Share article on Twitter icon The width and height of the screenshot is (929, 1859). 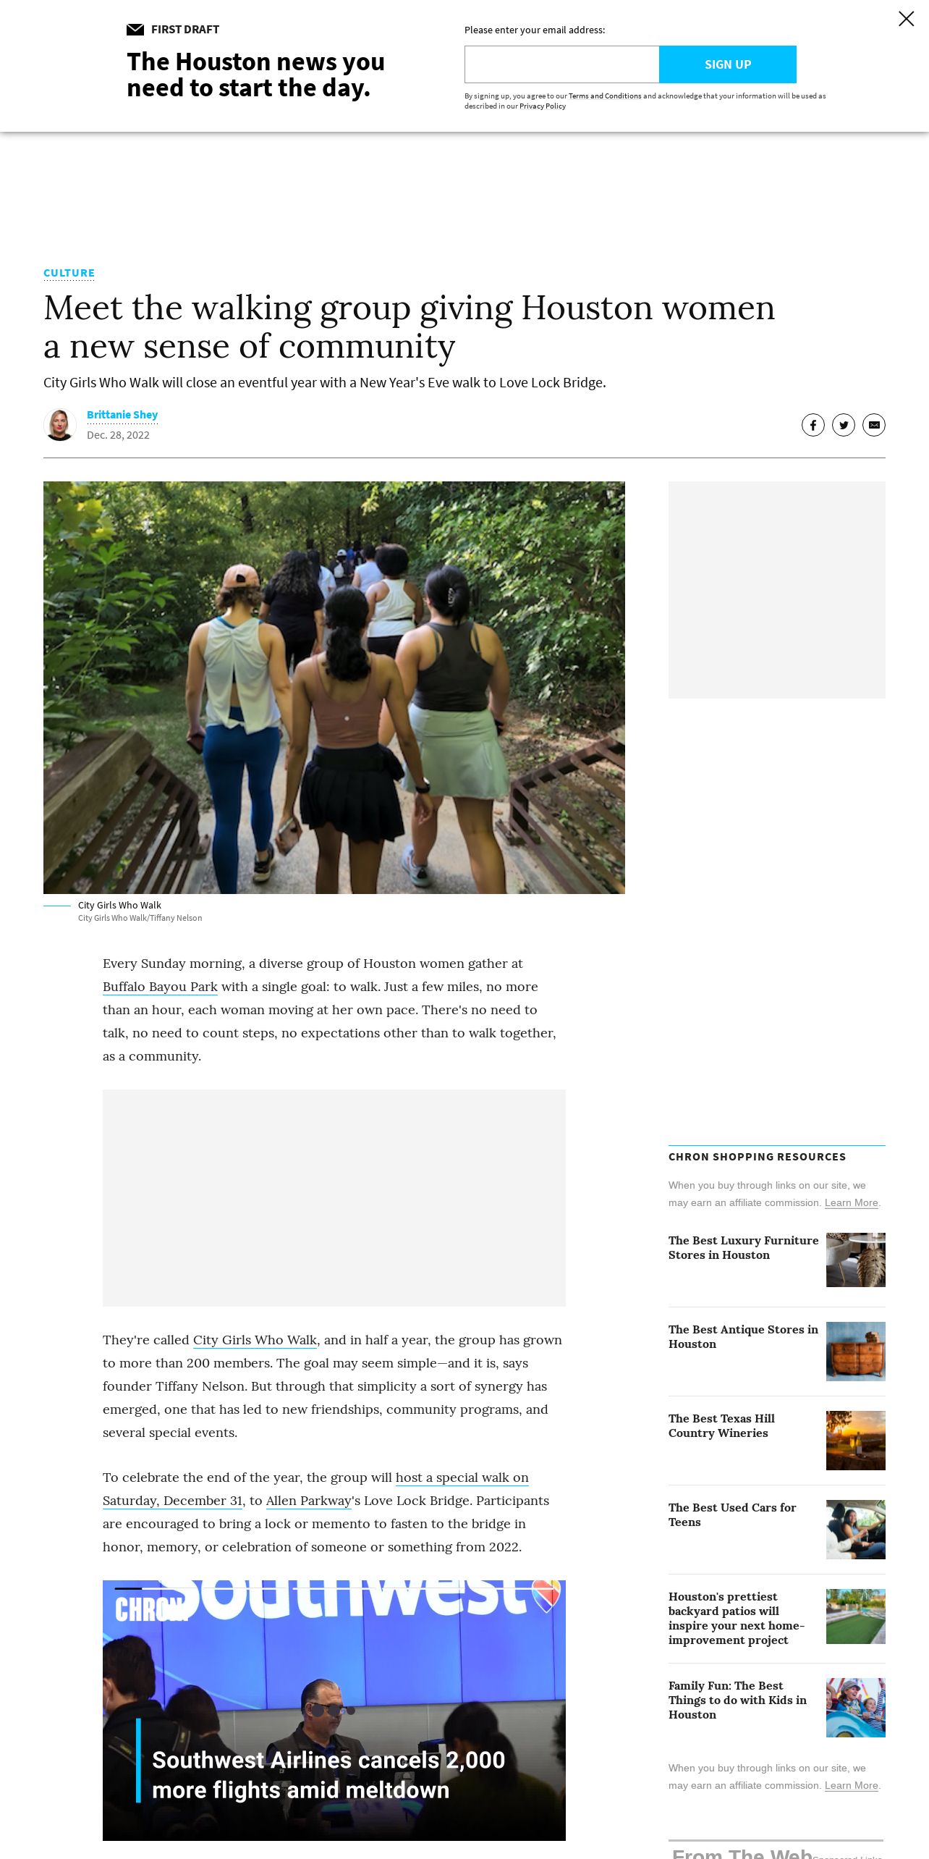(844, 425)
